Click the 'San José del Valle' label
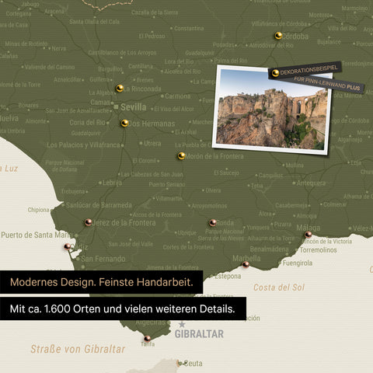The image size is (373, 373). (x=131, y=244)
